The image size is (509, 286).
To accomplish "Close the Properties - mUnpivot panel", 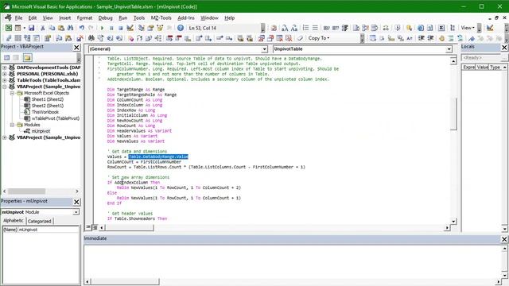I will (76, 202).
